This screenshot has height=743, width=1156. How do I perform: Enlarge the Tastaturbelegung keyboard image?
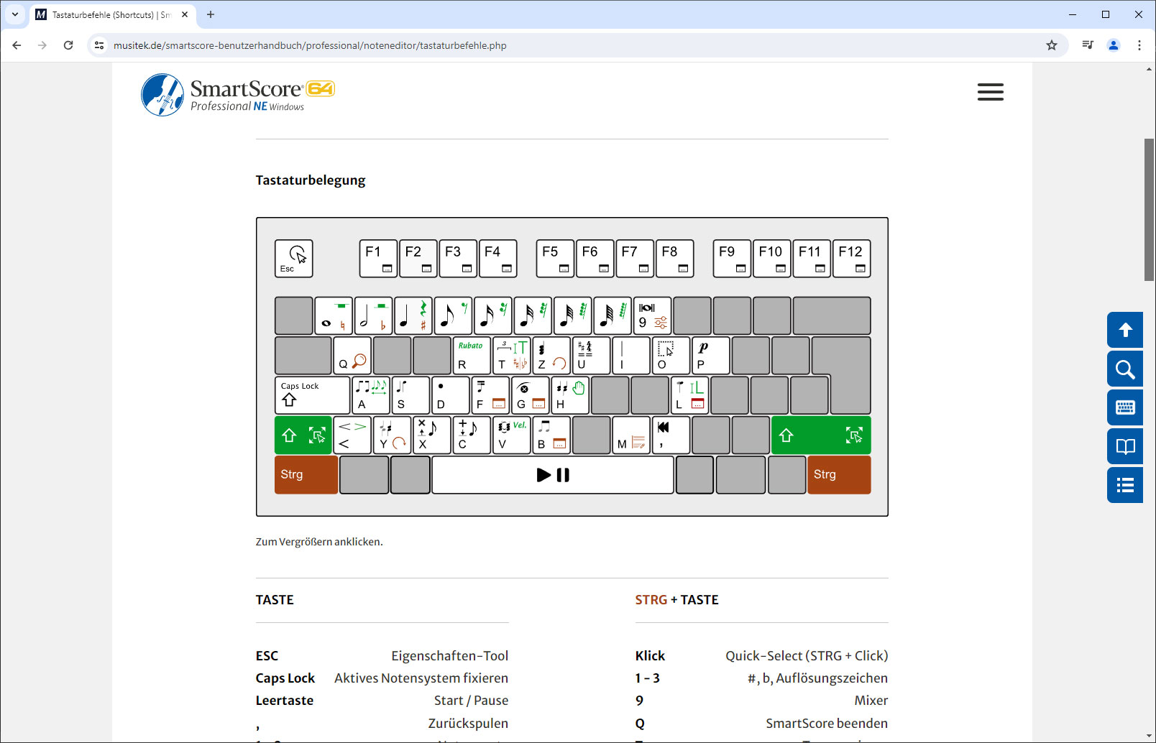click(x=572, y=366)
